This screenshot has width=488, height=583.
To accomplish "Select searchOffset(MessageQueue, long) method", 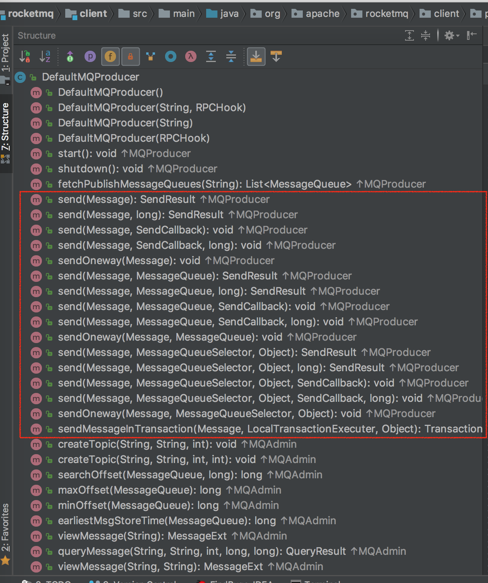I will [x=190, y=475].
